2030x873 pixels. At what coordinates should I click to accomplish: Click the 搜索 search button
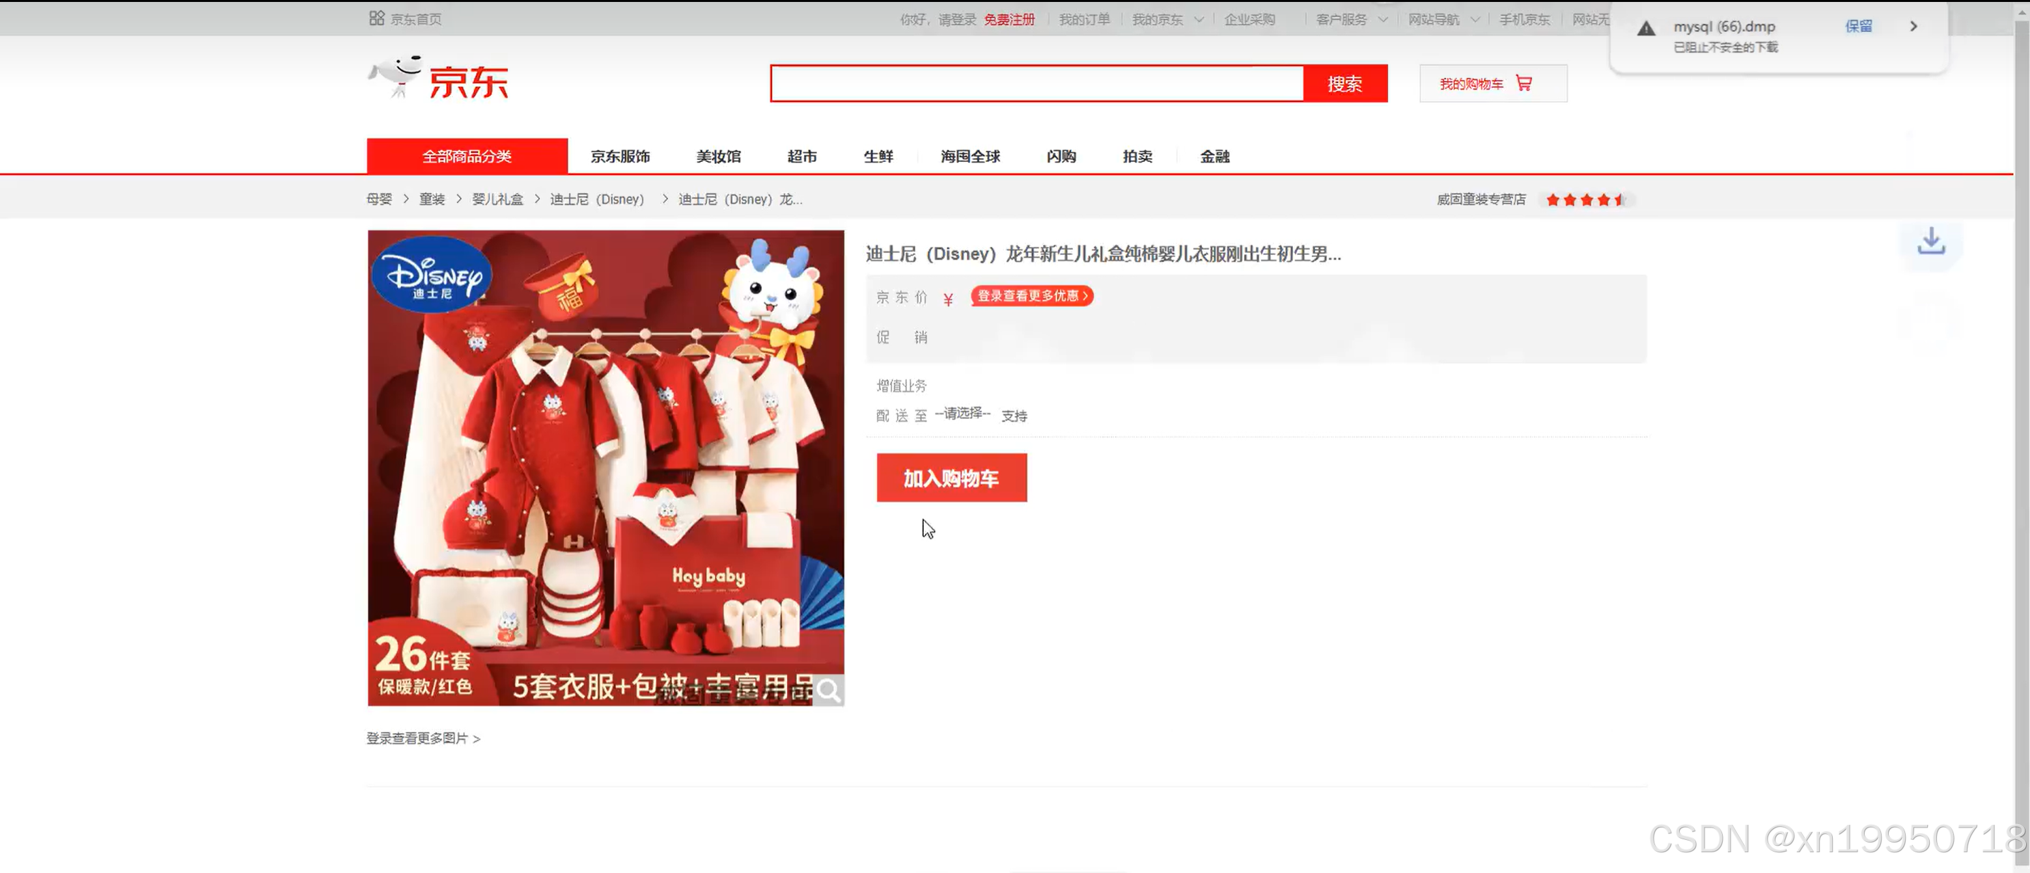pos(1345,83)
